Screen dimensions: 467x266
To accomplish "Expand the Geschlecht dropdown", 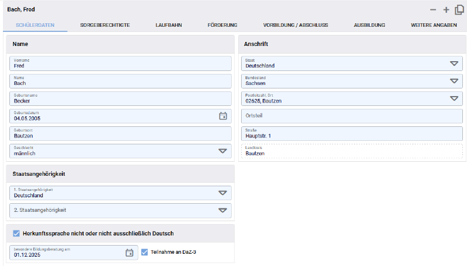I will [x=222, y=151].
